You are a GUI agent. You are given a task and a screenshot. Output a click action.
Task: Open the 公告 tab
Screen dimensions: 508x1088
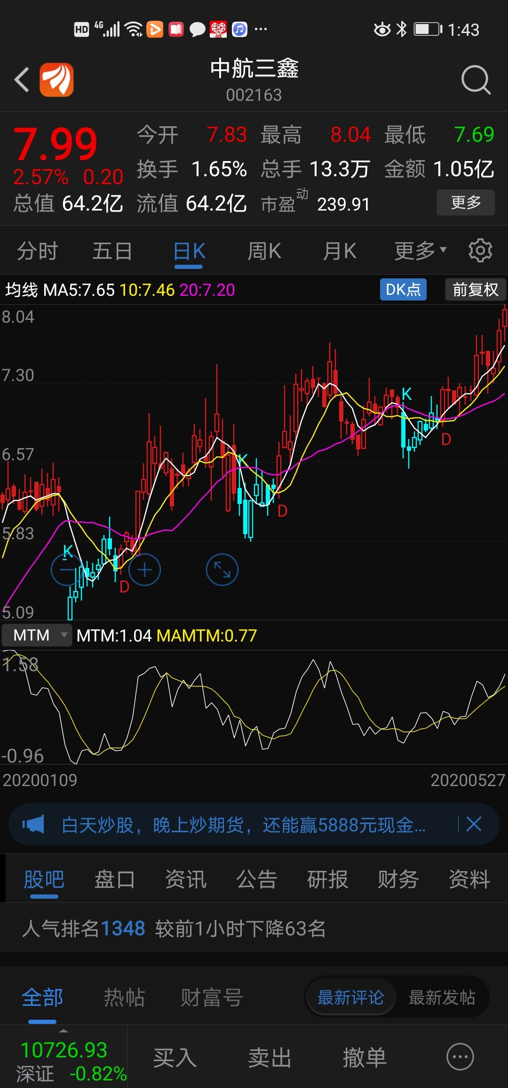(x=257, y=879)
